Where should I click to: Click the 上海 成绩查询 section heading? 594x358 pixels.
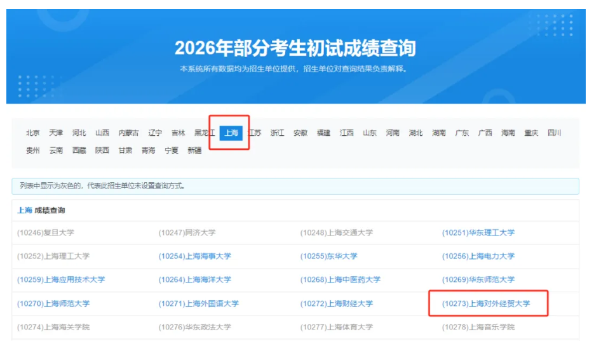[41, 210]
